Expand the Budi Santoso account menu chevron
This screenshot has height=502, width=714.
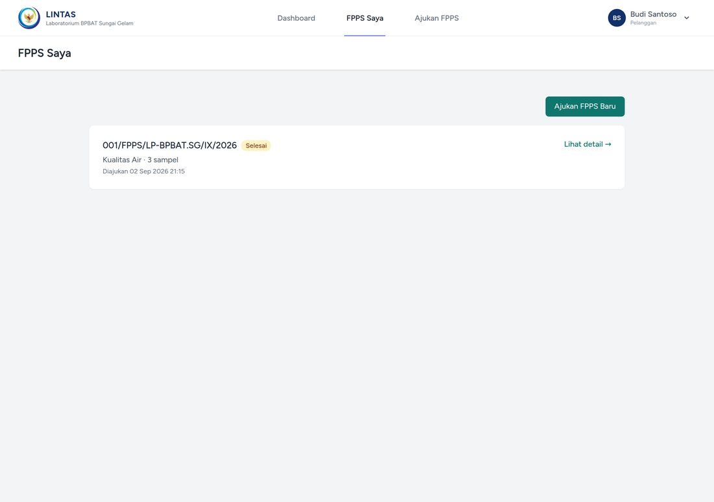[x=687, y=18]
